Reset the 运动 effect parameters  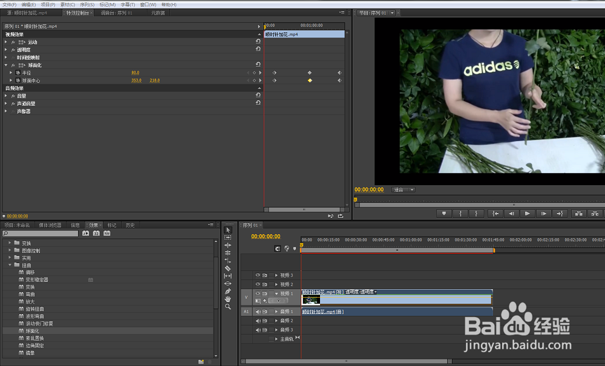[x=258, y=41]
